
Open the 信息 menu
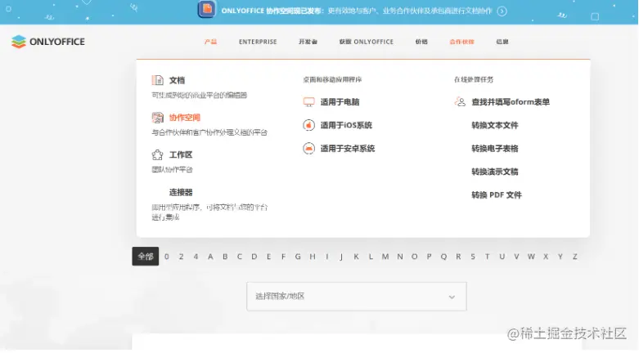point(502,42)
